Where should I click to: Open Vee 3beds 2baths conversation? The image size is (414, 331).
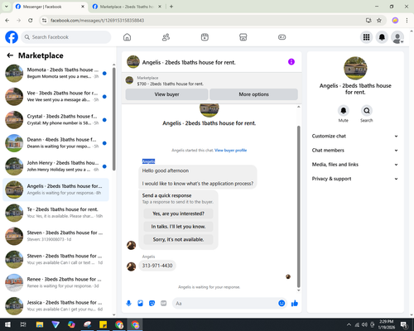(55, 97)
